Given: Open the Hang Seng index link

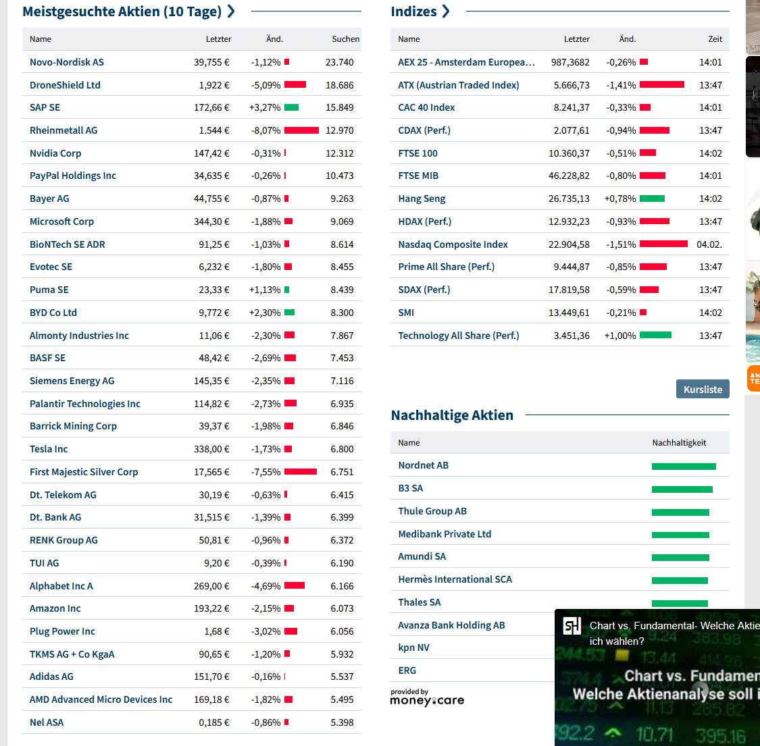Looking at the screenshot, I should 422,198.
